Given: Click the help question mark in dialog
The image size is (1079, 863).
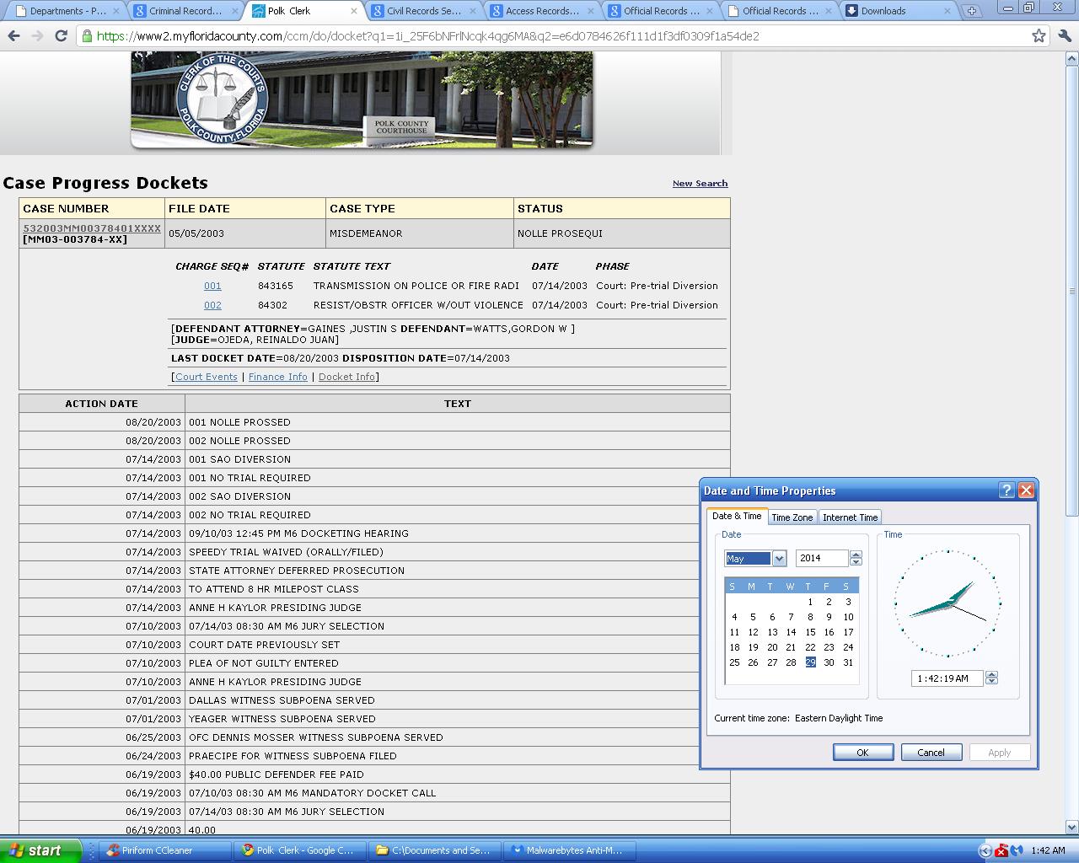Looking at the screenshot, I should pyautogui.click(x=1007, y=490).
